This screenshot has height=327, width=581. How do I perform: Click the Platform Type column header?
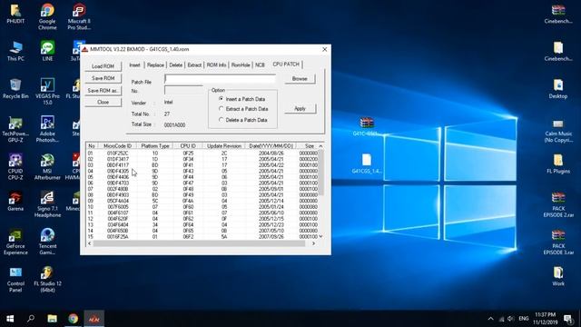coord(155,145)
